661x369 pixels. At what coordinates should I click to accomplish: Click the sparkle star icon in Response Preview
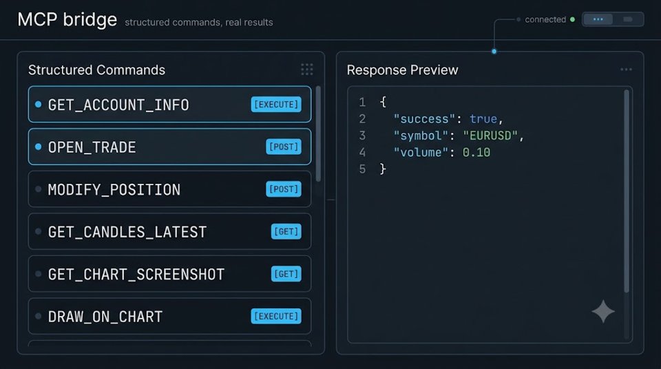pyautogui.click(x=603, y=312)
